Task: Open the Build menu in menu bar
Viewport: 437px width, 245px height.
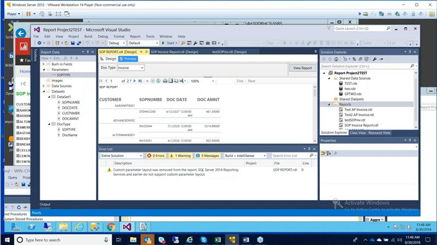Action: pos(88,36)
